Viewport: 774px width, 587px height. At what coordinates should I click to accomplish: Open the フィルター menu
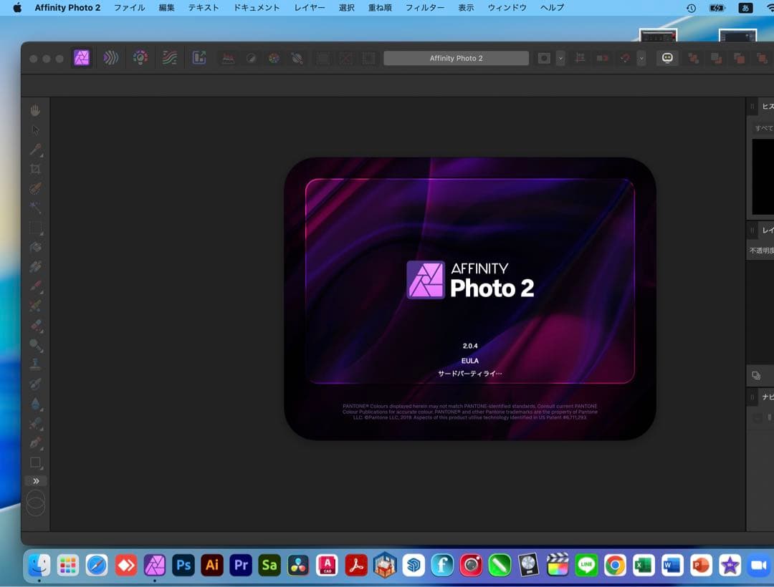pos(424,8)
